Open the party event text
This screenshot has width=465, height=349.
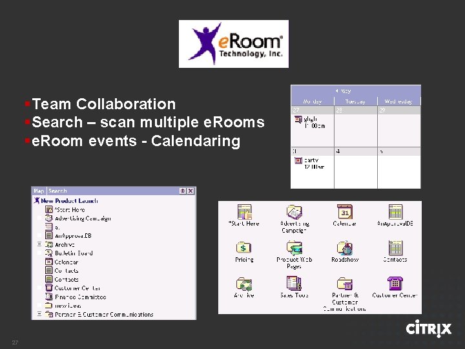tap(315, 164)
